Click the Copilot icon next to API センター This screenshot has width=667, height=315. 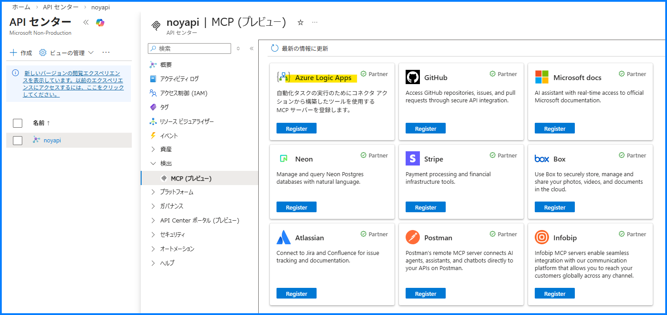point(100,22)
